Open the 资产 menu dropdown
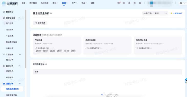 coord(74,3)
